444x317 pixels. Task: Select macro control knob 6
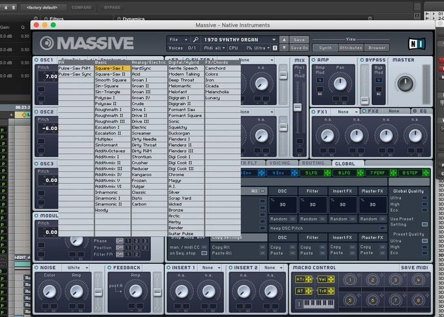(372, 300)
